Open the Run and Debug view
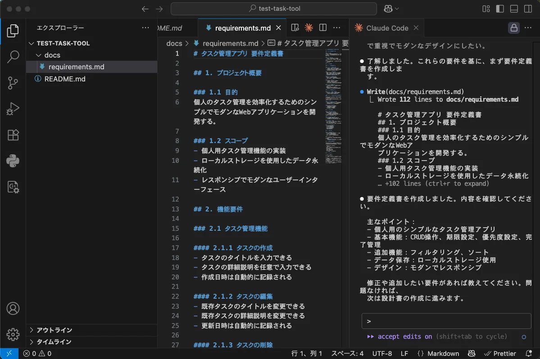Viewport: 540px width, 359px height. 13,109
